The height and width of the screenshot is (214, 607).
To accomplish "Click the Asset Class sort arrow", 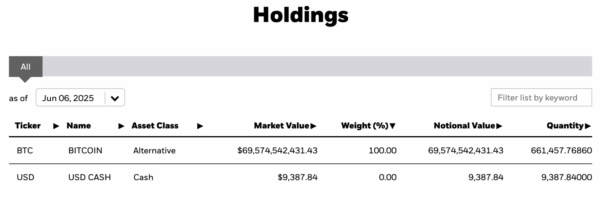I will point(200,126).
